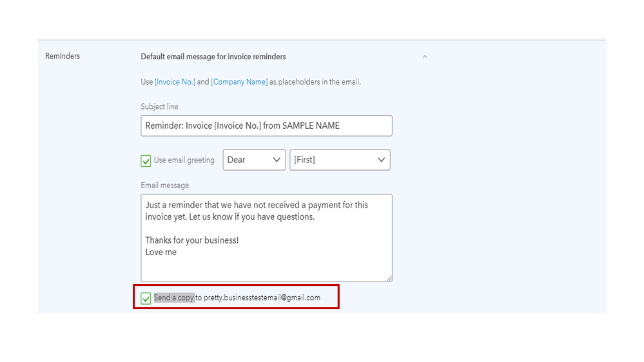Open the Dear salutation dropdown

(254, 160)
